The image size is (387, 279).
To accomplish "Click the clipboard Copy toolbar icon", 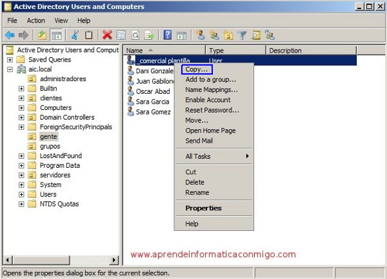I will click(x=88, y=35).
